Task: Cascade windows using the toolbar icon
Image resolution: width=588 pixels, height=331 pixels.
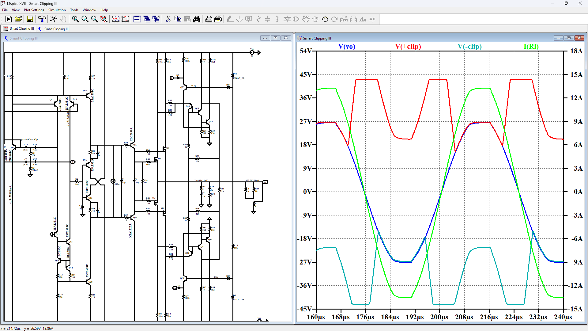Action: tap(147, 19)
